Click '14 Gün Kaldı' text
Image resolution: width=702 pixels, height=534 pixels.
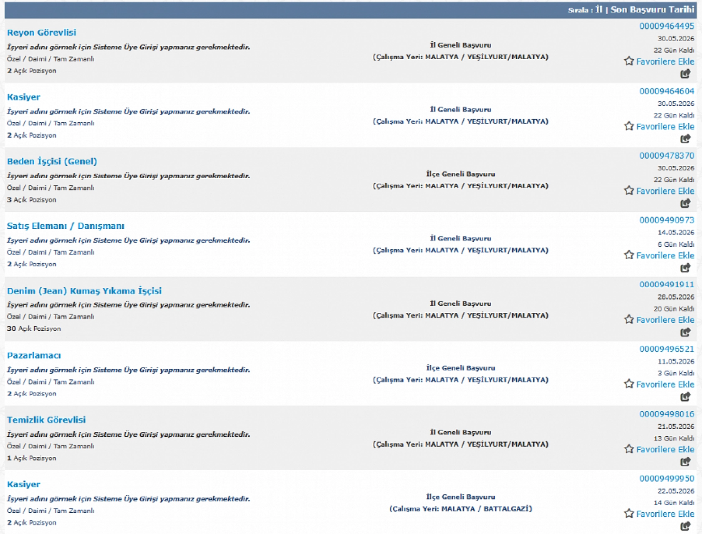[674, 503]
